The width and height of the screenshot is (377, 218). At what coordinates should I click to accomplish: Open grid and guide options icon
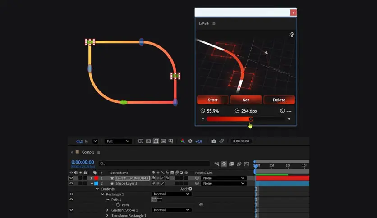tap(171, 141)
